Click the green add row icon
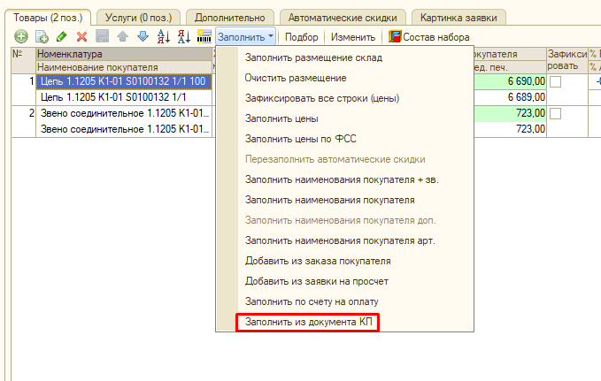Screen dimensions: 601x381 tap(21, 37)
